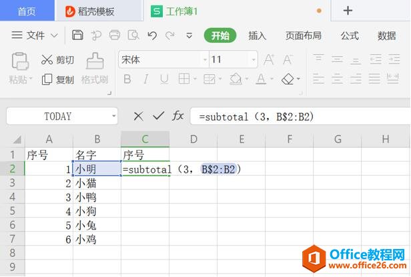Open the 文件 hamburger menu
Image resolution: width=411 pixels, height=277 pixels.
(17, 35)
